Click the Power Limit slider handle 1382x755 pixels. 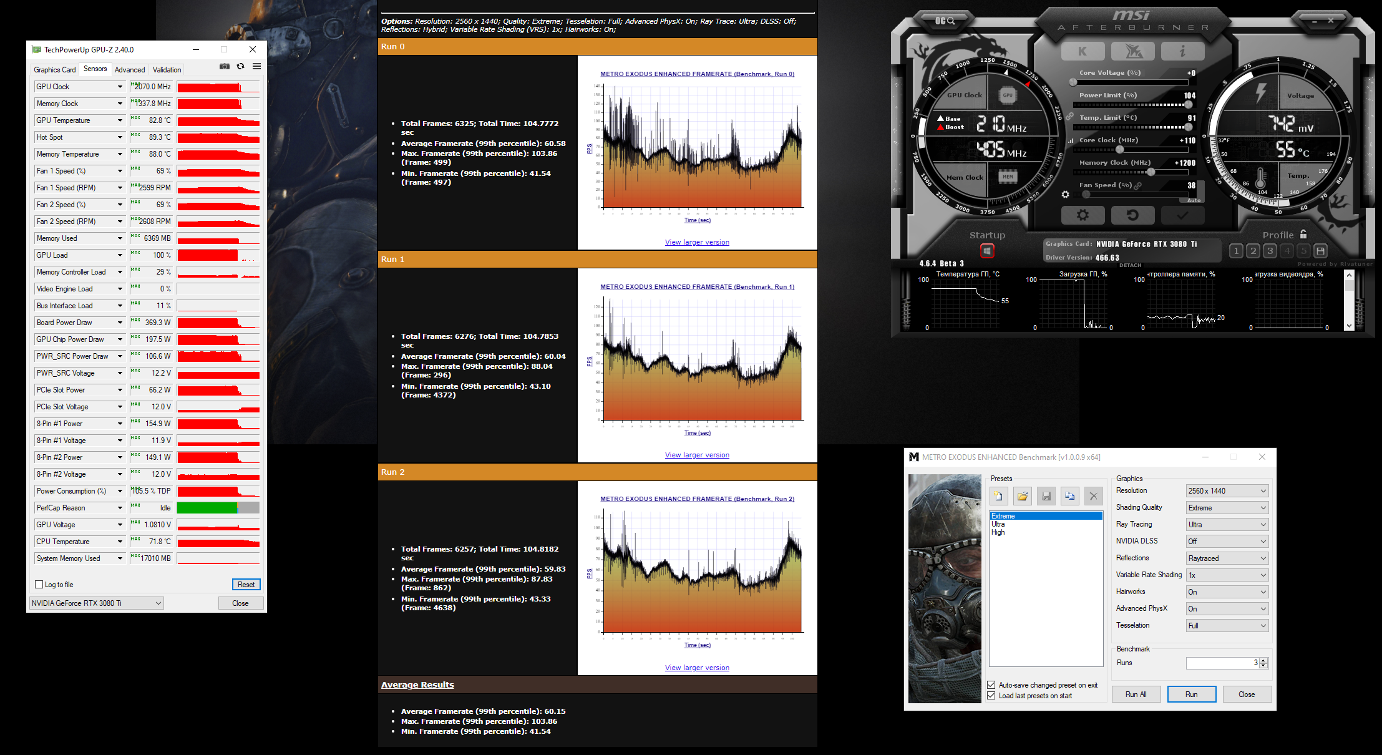tap(1188, 105)
